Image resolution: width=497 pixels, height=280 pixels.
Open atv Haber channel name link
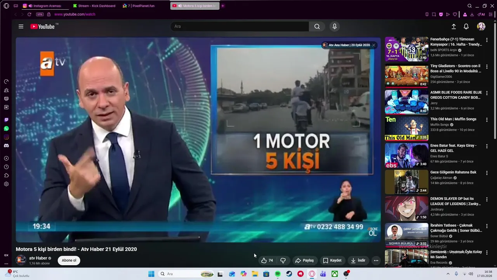point(38,258)
